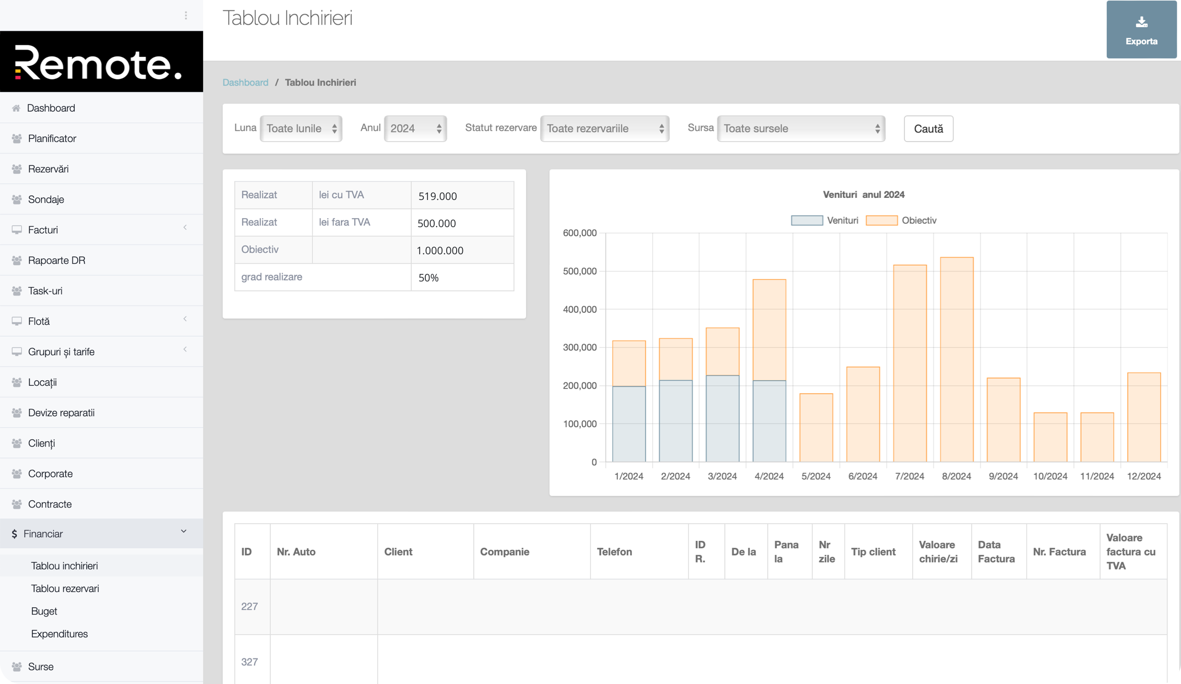The image size is (1181, 684).
Task: Click the Facturi monitor icon
Action: pyautogui.click(x=17, y=230)
